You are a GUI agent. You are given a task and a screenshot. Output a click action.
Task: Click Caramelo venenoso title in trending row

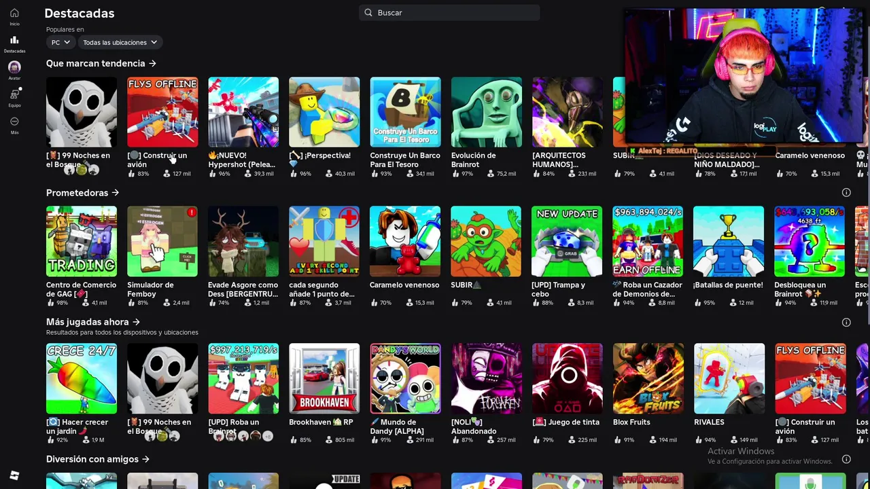tap(810, 156)
